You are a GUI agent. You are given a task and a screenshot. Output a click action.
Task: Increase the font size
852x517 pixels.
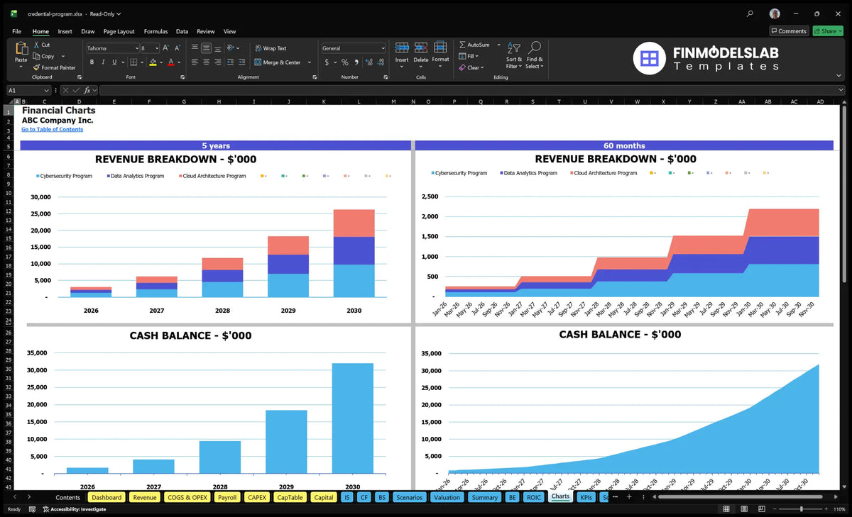click(x=166, y=48)
